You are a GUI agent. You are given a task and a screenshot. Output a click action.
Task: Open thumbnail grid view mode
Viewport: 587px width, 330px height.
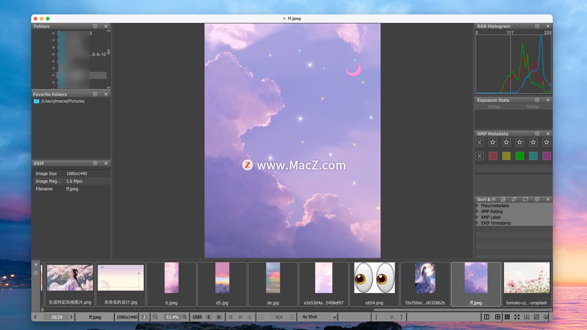(507, 317)
